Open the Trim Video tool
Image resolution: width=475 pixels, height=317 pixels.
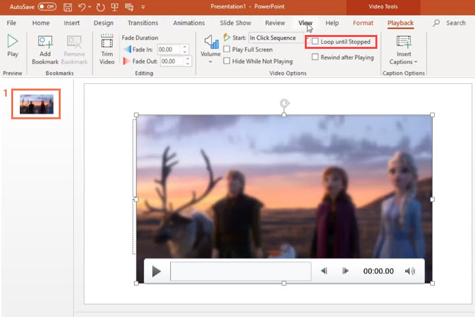tap(107, 49)
